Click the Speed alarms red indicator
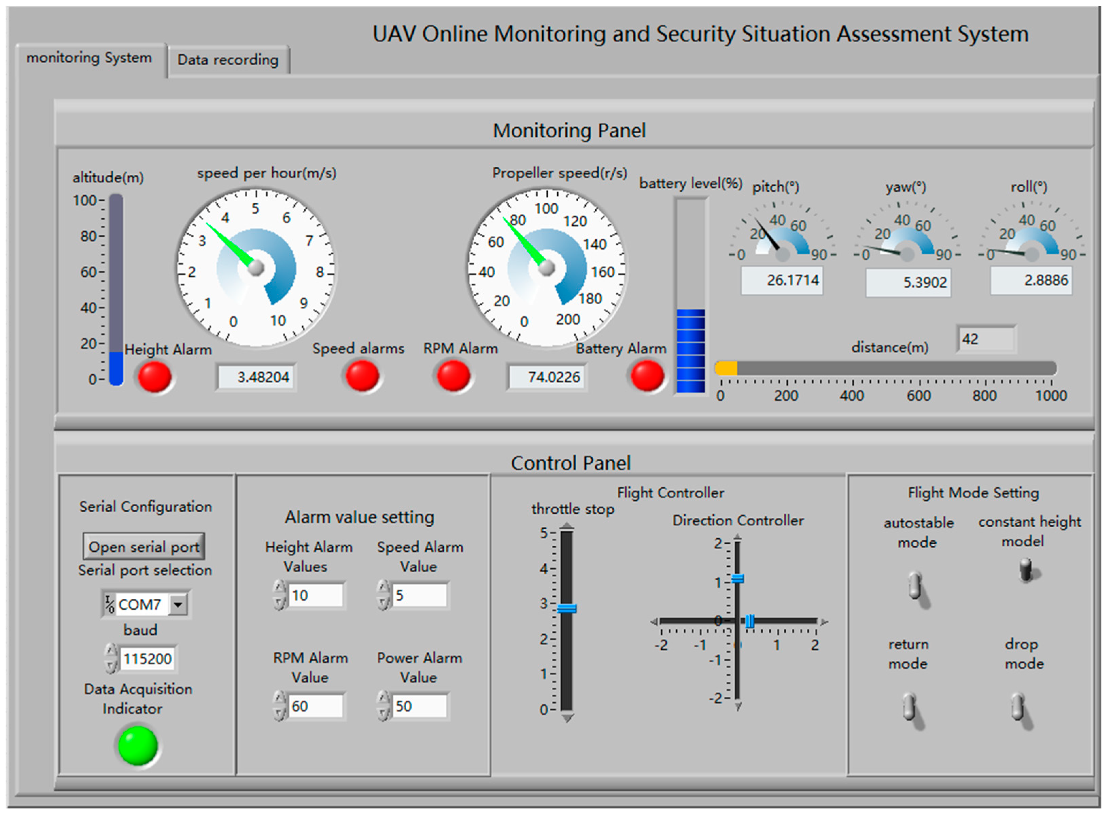This screenshot has width=1108, height=817. [x=362, y=376]
